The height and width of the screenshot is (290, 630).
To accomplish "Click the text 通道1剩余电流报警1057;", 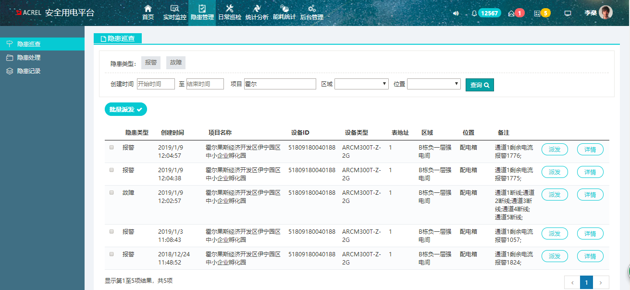I will (x=514, y=235).
